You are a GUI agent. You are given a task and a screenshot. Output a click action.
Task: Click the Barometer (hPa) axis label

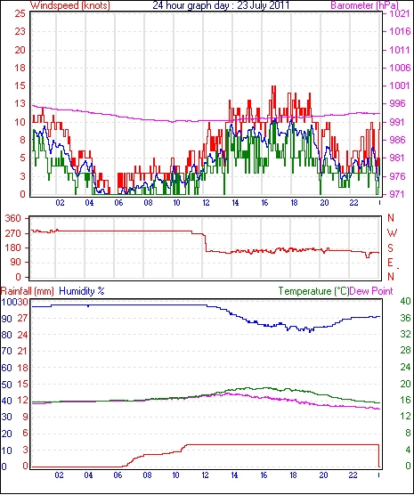pyautogui.click(x=364, y=5)
